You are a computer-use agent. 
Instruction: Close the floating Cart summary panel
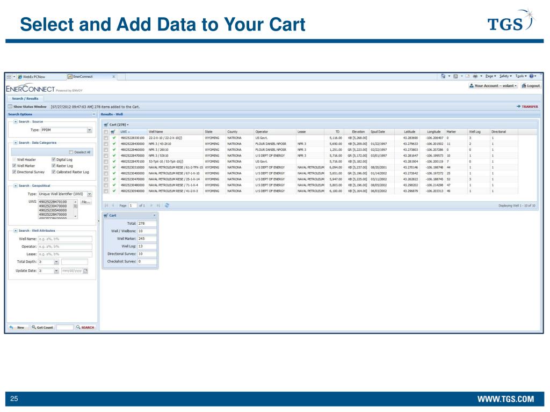(x=154, y=216)
